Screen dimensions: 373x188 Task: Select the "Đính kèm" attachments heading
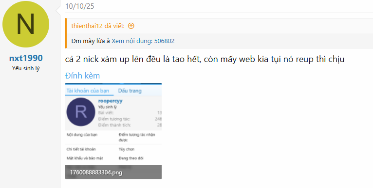(82, 76)
